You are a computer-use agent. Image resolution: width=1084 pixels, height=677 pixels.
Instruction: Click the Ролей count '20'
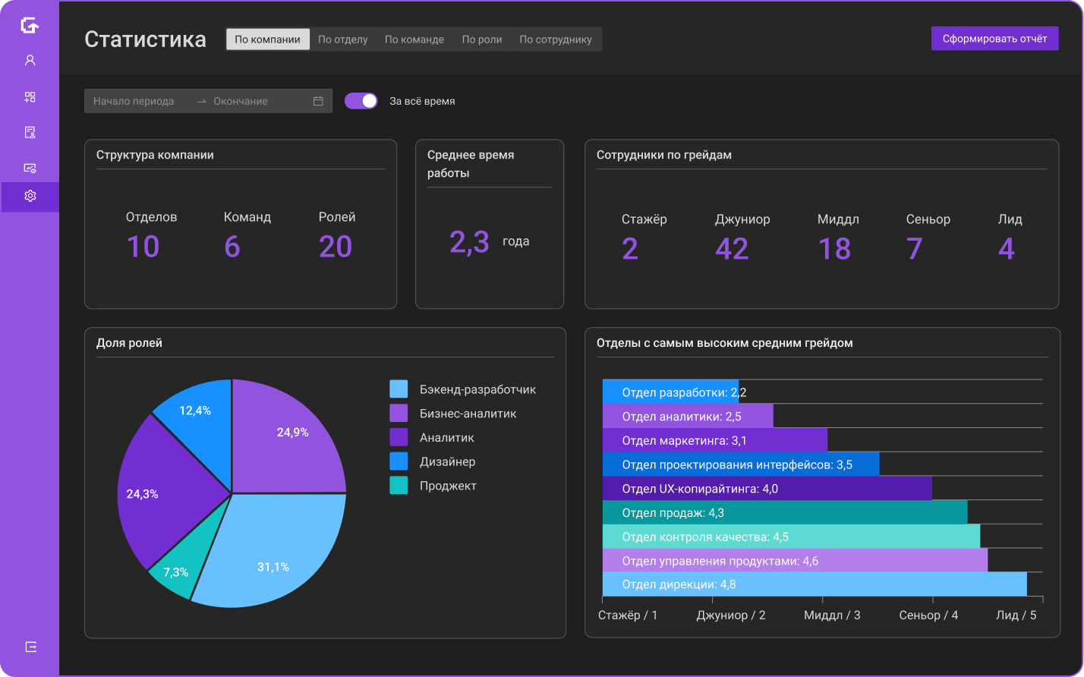(x=336, y=247)
